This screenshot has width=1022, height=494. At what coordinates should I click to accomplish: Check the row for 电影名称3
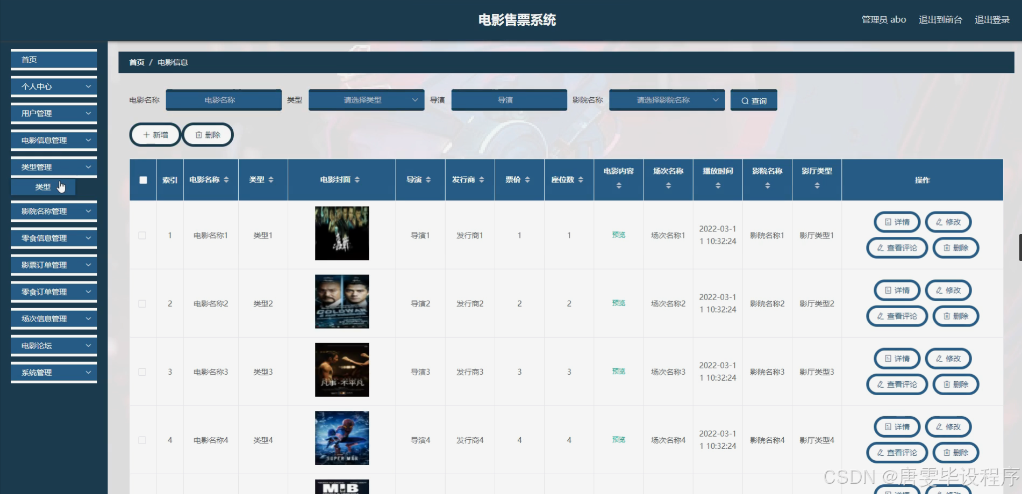142,372
